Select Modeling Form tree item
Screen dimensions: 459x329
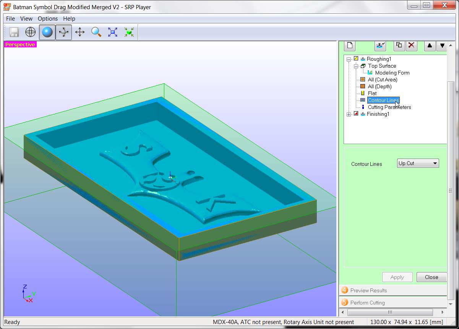point(392,73)
